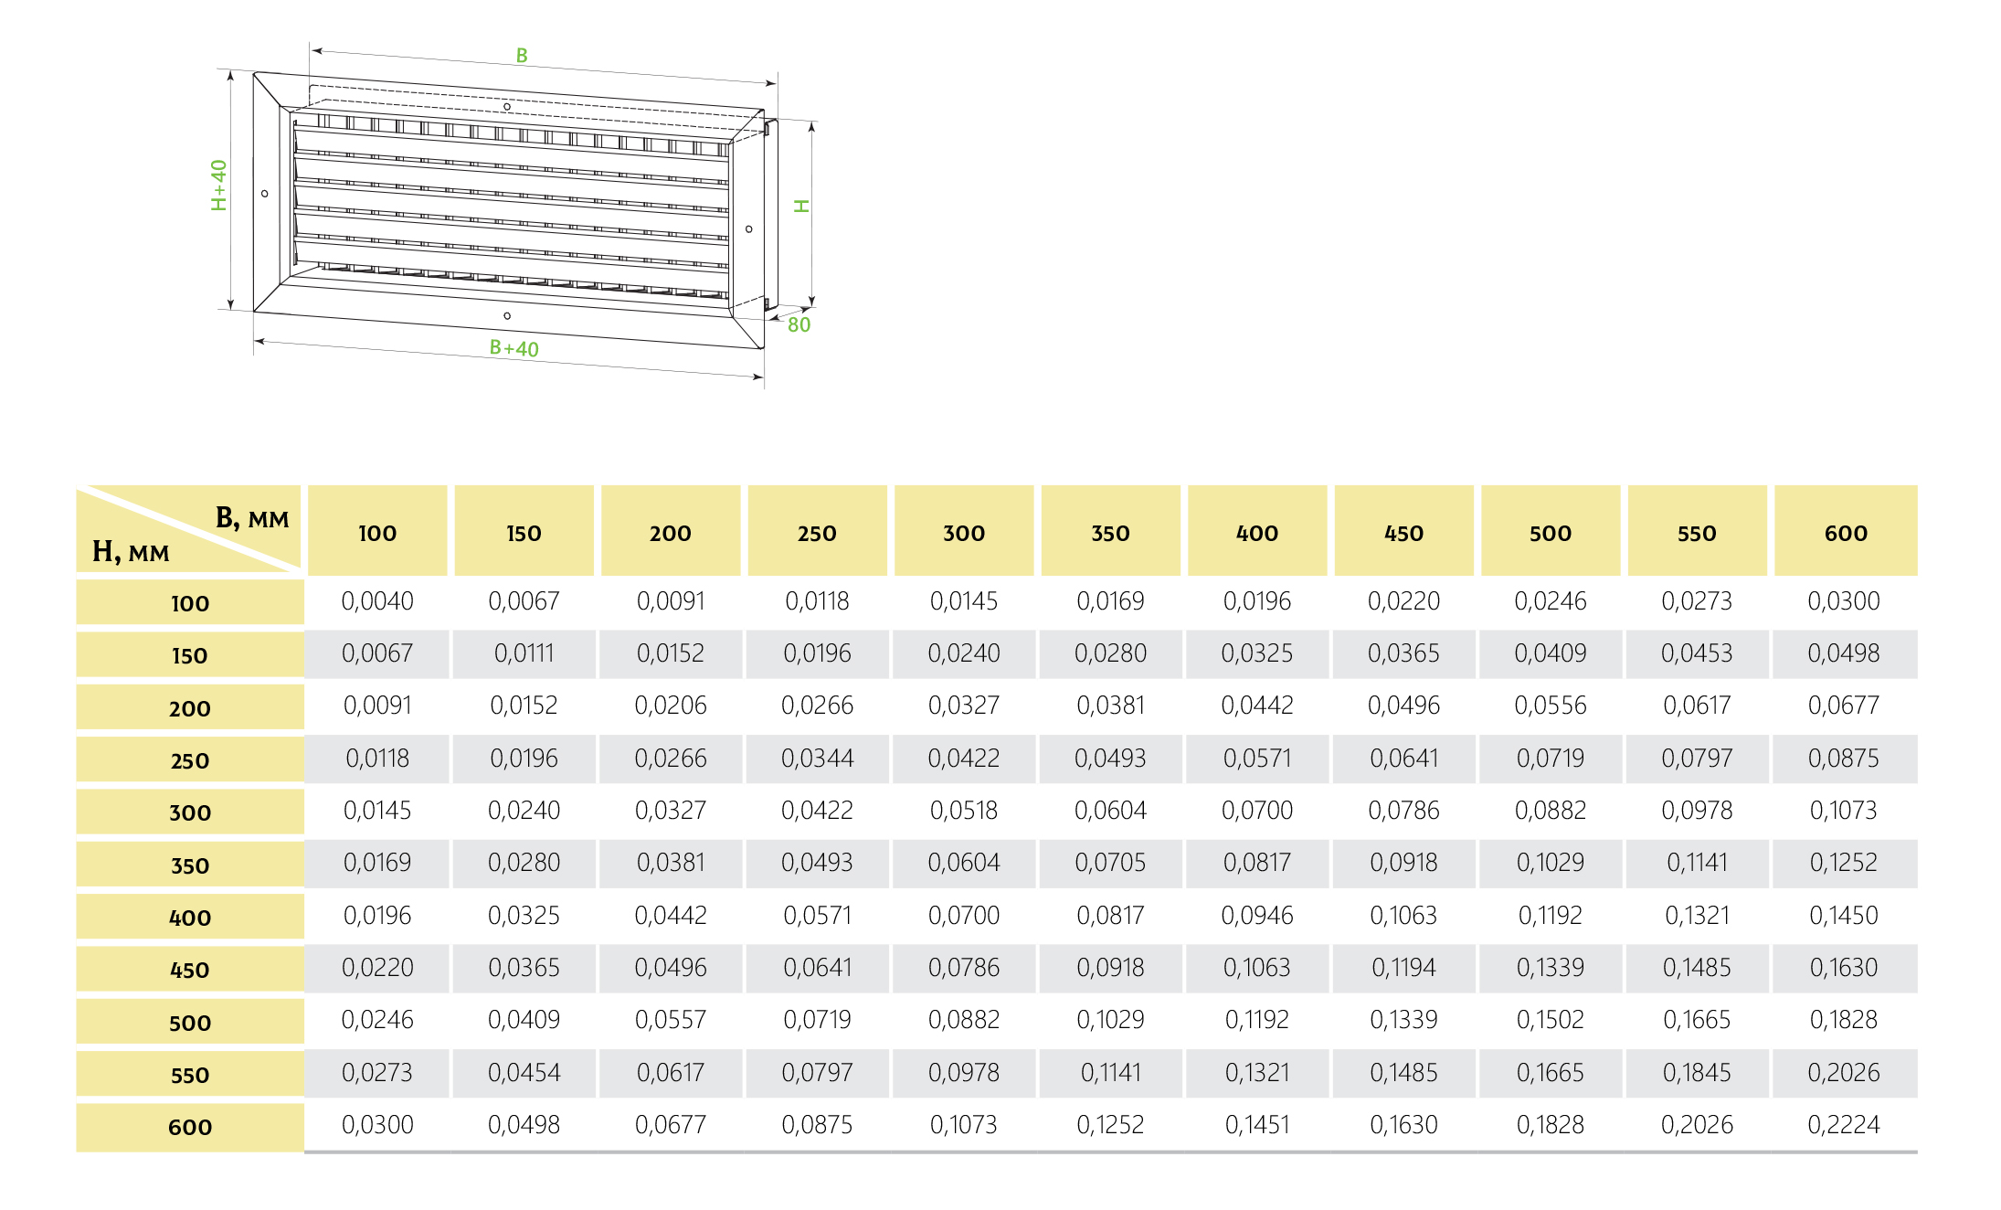Select column header 500

pyautogui.click(x=1551, y=531)
